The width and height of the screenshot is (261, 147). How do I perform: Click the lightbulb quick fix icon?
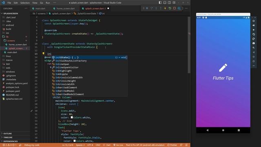coord(43,53)
